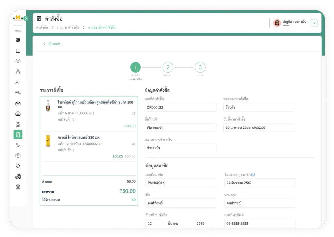Click the birth month มีนาคม field
Screen dimensions: 334x237
(x=178, y=223)
